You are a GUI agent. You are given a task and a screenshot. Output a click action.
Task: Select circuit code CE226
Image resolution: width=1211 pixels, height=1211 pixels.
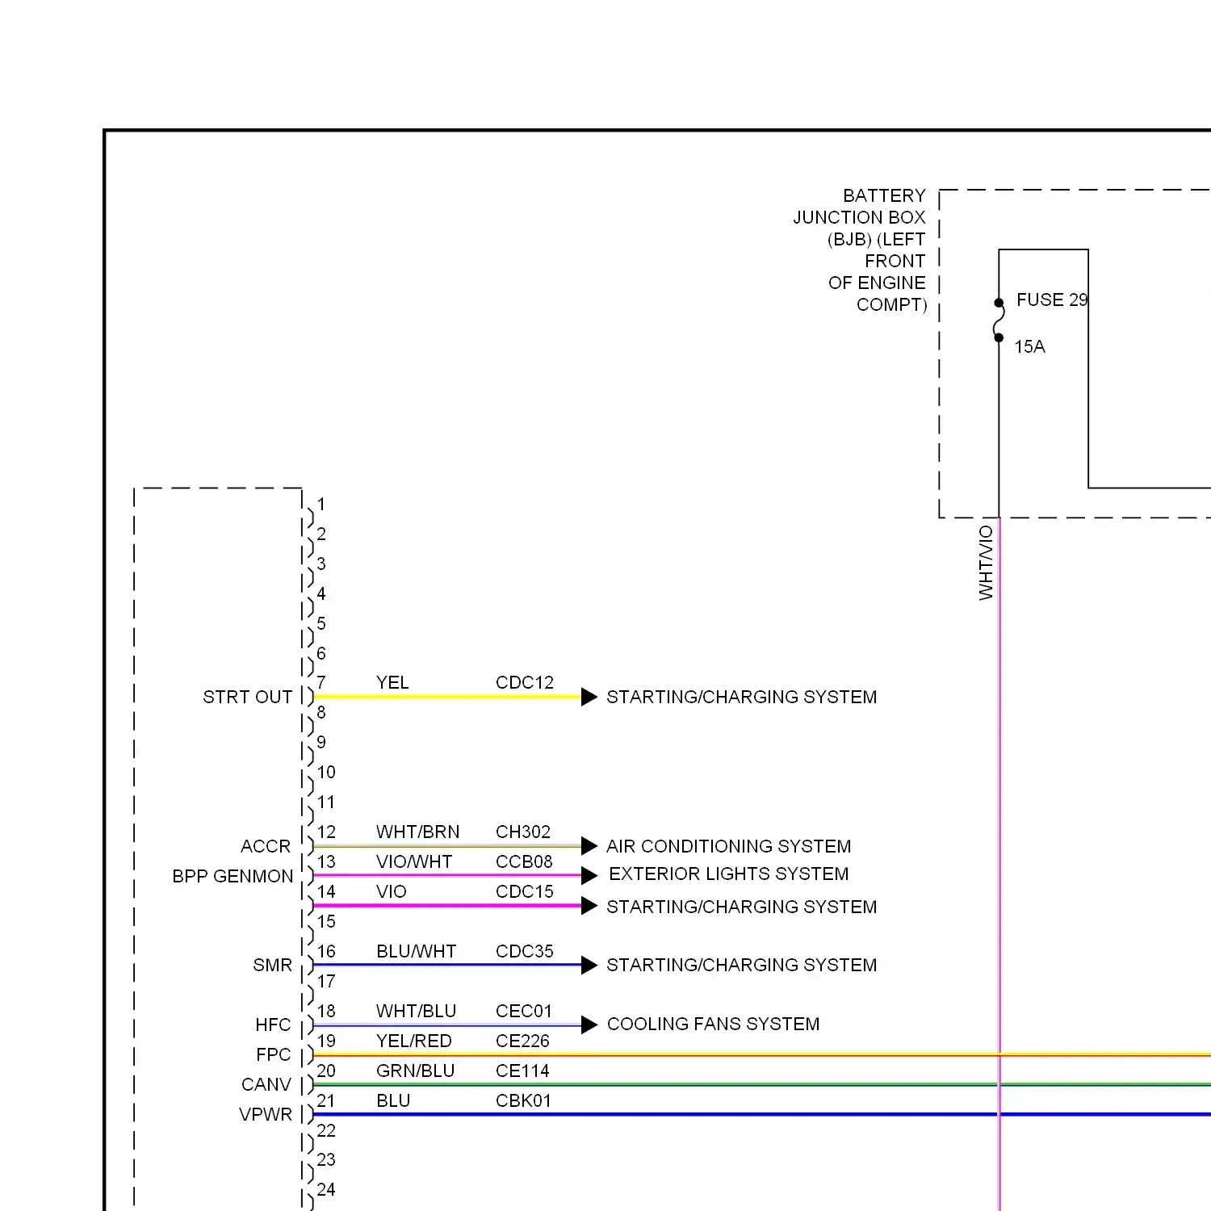[522, 1041]
